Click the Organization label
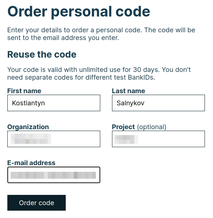Viewport: 213px width, 218px height. (x=28, y=127)
